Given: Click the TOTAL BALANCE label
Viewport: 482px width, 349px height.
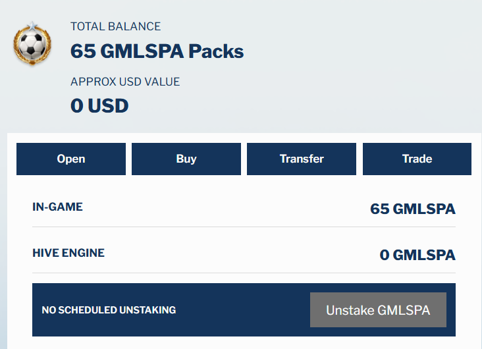Looking at the screenshot, I should click(x=115, y=27).
